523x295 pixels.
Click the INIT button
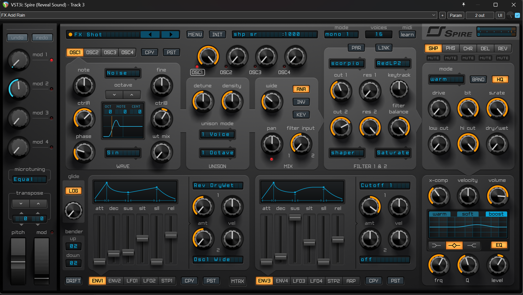tap(217, 34)
